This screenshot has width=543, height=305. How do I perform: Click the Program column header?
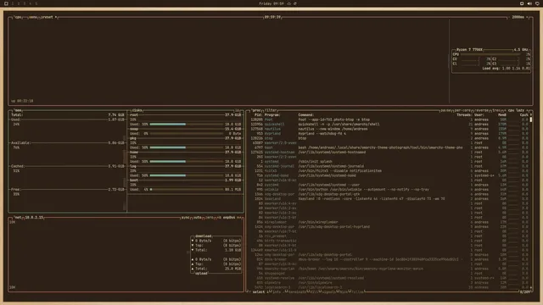point(272,115)
